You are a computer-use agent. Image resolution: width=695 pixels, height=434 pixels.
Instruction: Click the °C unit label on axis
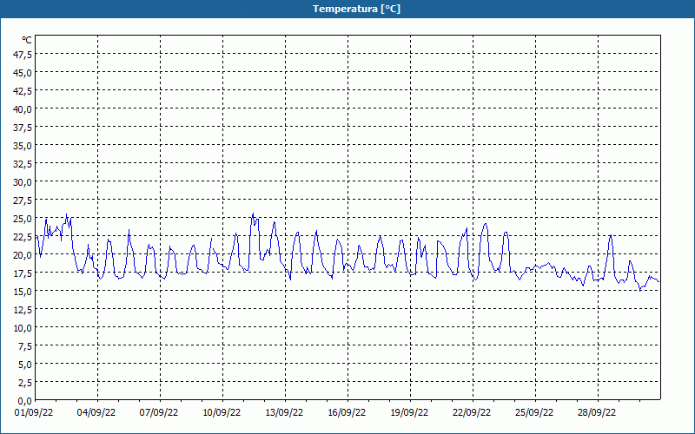[27, 40]
